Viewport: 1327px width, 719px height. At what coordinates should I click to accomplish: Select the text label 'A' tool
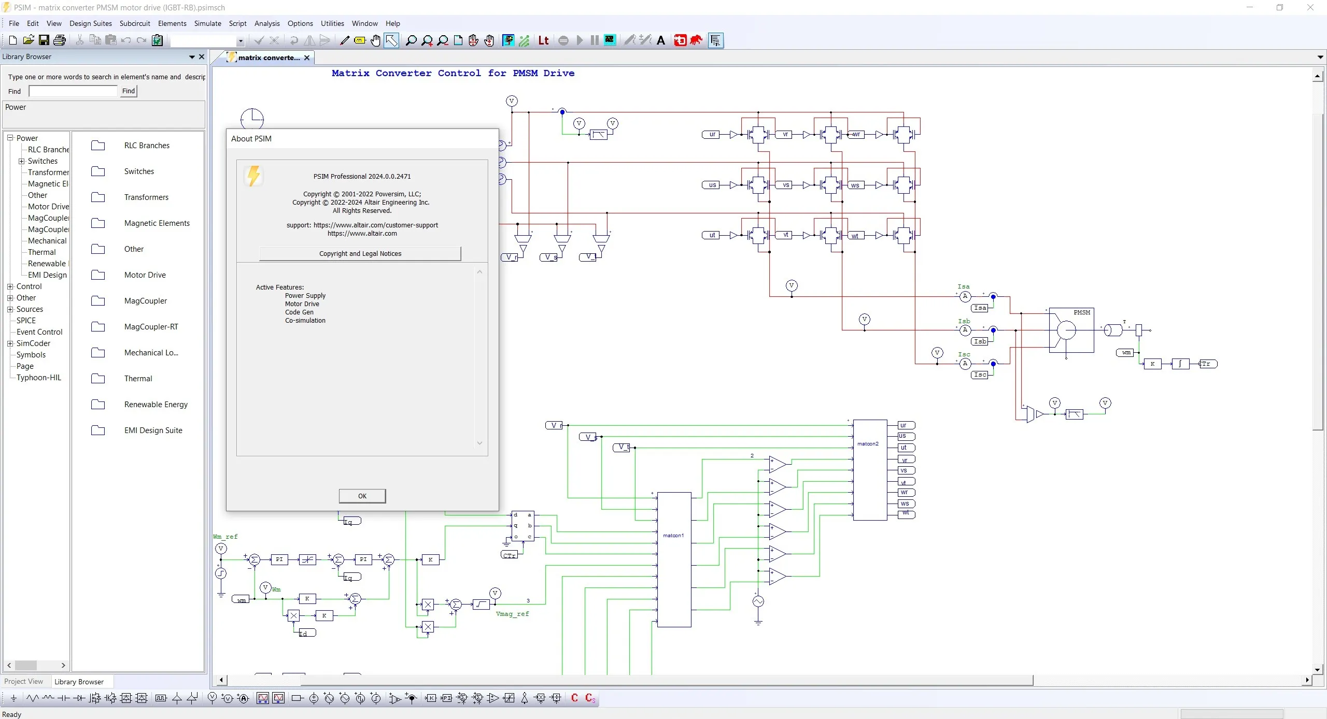[661, 40]
